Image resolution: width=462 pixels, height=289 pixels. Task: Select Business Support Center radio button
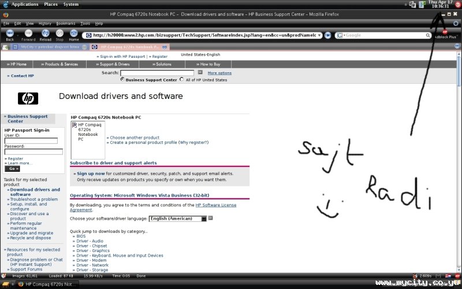[x=122, y=79]
